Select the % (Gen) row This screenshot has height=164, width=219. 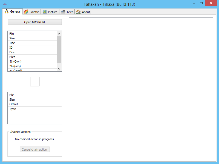[32, 66]
